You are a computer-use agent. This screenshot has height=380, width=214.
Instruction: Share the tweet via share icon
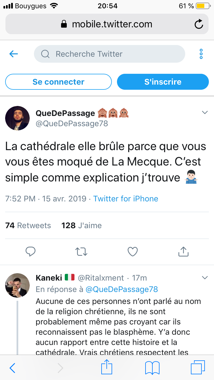point(183,252)
